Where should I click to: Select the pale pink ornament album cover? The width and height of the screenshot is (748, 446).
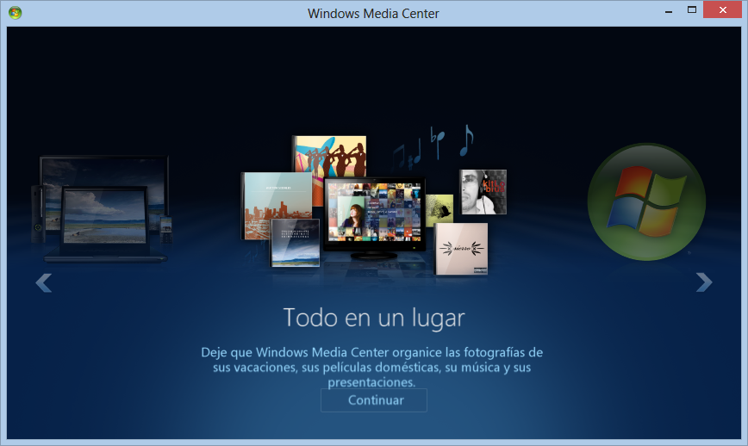[x=461, y=250]
